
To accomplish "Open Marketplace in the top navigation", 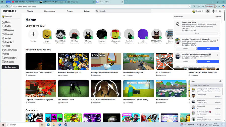I will [50, 11].
